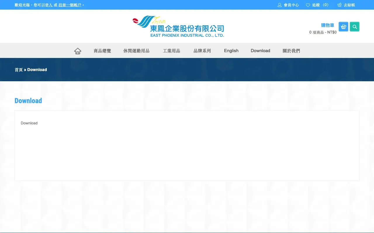The width and height of the screenshot is (374, 233).
Task: Open the 工業用品 menu
Action: point(172,51)
